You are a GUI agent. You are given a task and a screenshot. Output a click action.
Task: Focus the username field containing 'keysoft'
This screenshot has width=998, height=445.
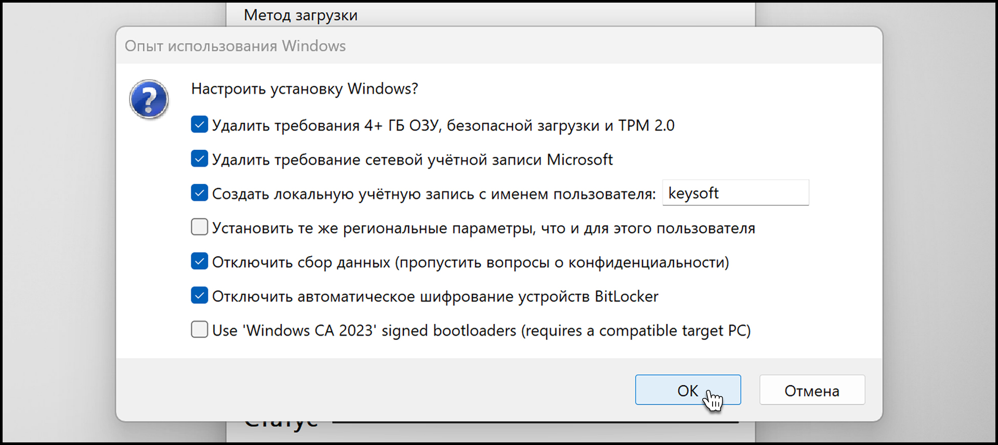(x=735, y=193)
